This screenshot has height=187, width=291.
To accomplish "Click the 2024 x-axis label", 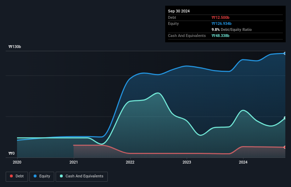I will pos(243,162).
